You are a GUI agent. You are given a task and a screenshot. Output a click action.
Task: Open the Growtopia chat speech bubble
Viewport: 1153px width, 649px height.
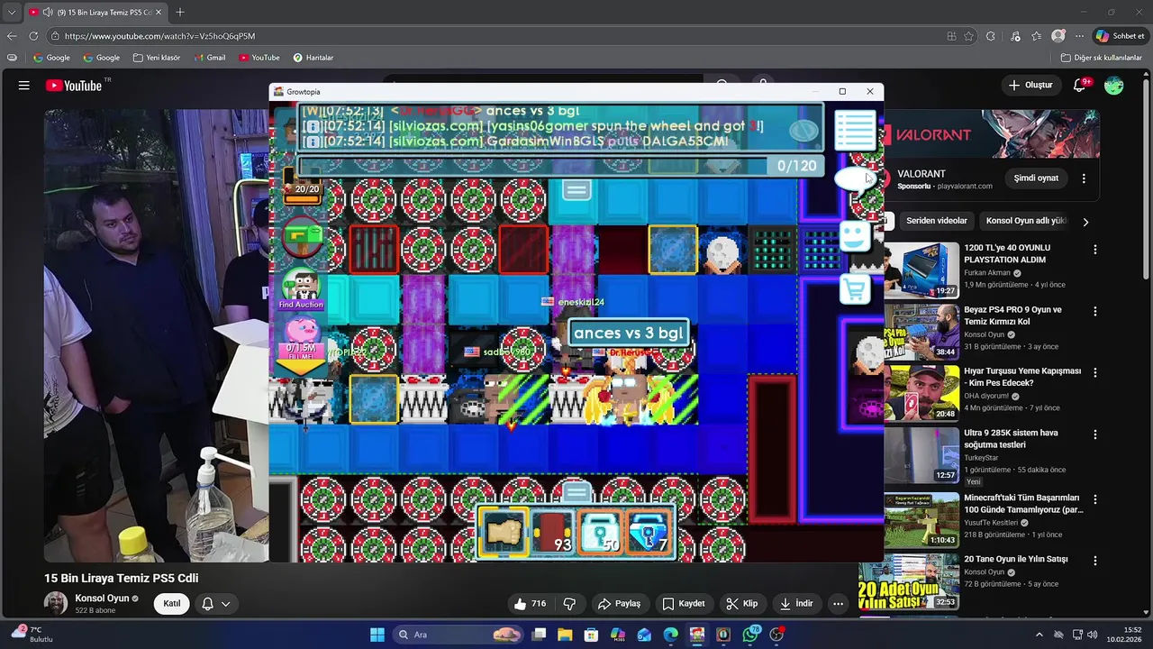click(854, 179)
